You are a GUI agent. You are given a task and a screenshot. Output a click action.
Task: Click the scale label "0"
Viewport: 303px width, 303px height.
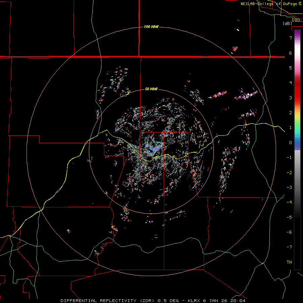(291, 143)
